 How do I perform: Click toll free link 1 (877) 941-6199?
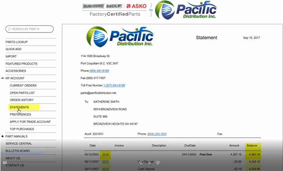[114, 85]
